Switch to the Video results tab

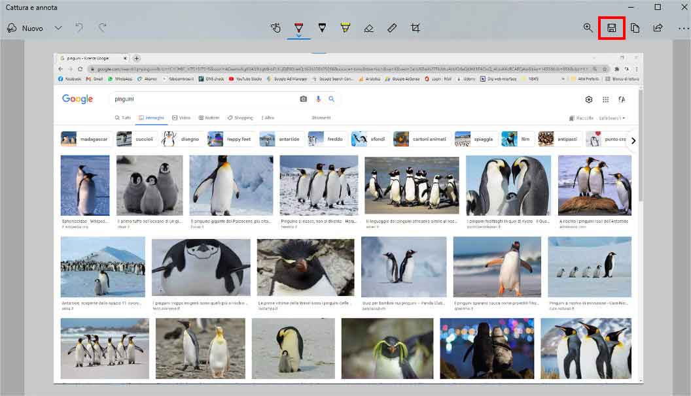tap(181, 118)
